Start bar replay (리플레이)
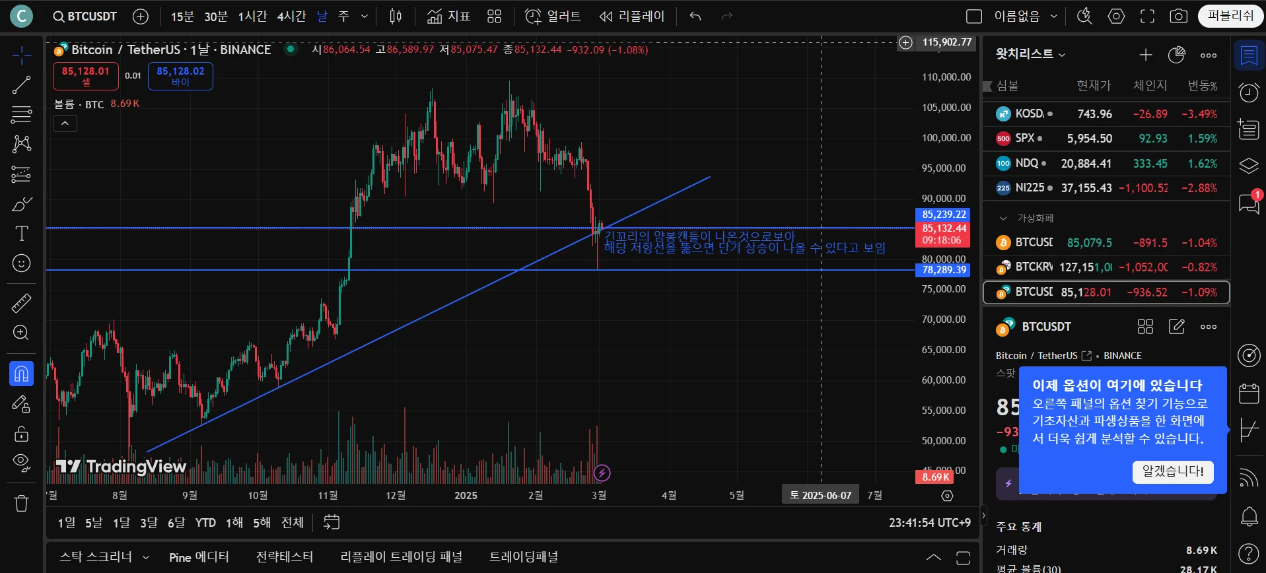This screenshot has height=573, width=1266. (x=631, y=17)
